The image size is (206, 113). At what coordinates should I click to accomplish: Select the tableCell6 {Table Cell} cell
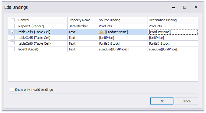point(42,43)
